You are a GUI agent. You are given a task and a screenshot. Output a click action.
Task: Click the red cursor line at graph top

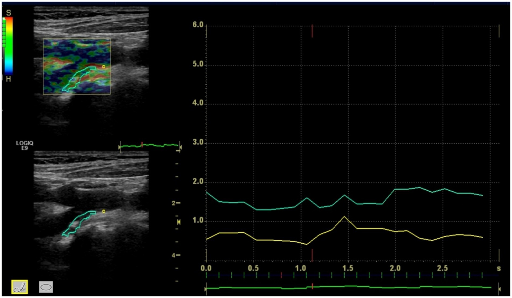[x=312, y=31]
